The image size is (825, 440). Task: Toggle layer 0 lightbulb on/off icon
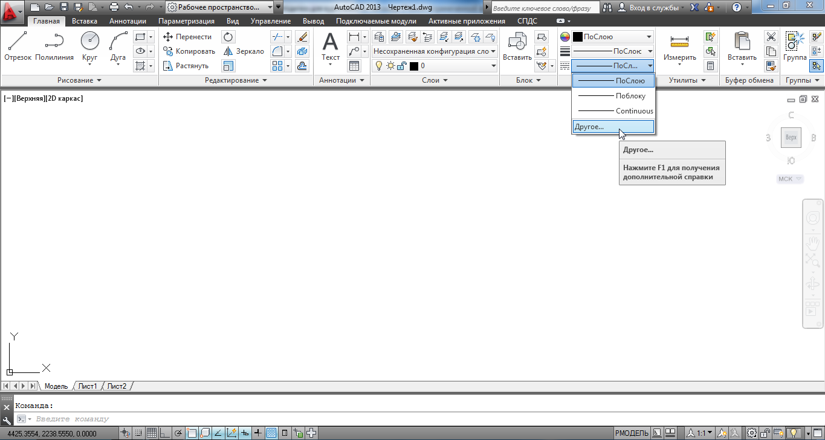[380, 66]
